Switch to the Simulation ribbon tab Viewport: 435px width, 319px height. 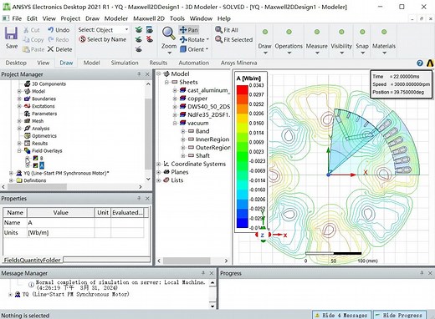pyautogui.click(x=125, y=63)
